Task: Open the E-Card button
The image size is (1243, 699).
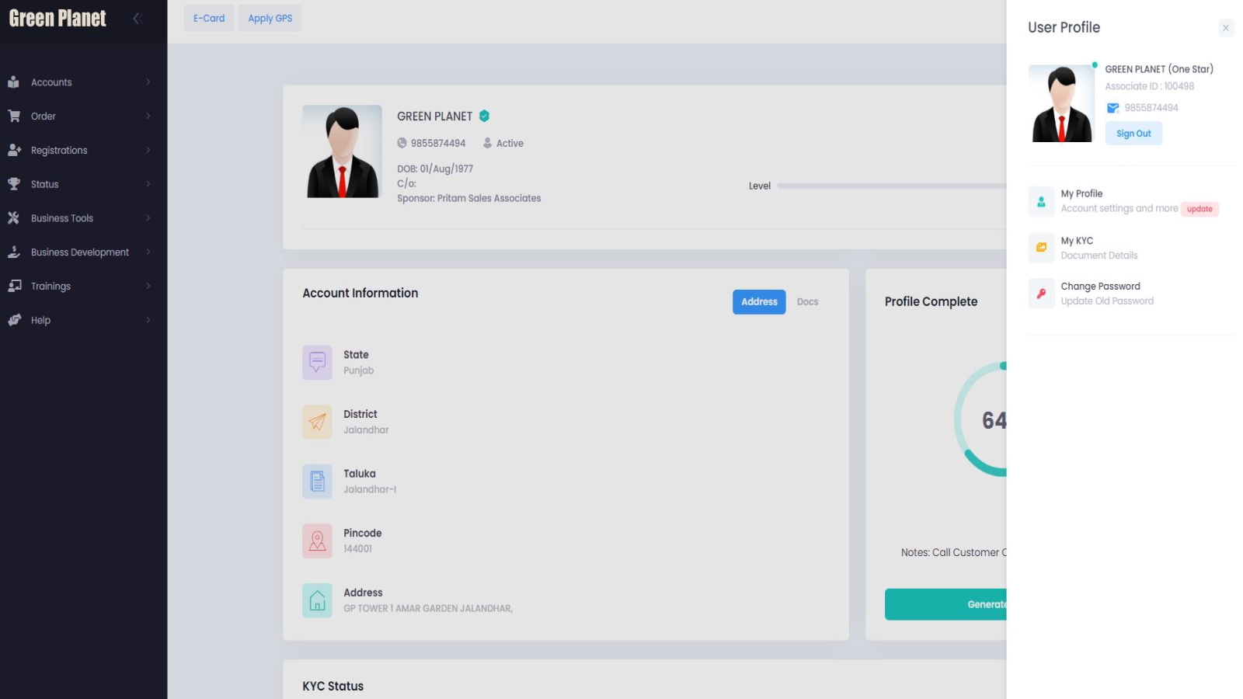Action: coord(209,19)
